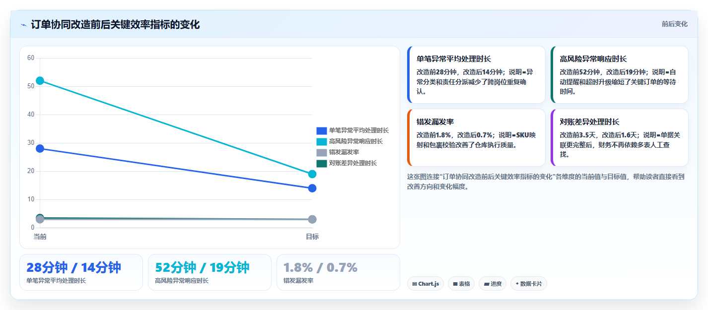Select the Chart.js tag
Viewport: 708px width, 310px height.
[x=425, y=284]
